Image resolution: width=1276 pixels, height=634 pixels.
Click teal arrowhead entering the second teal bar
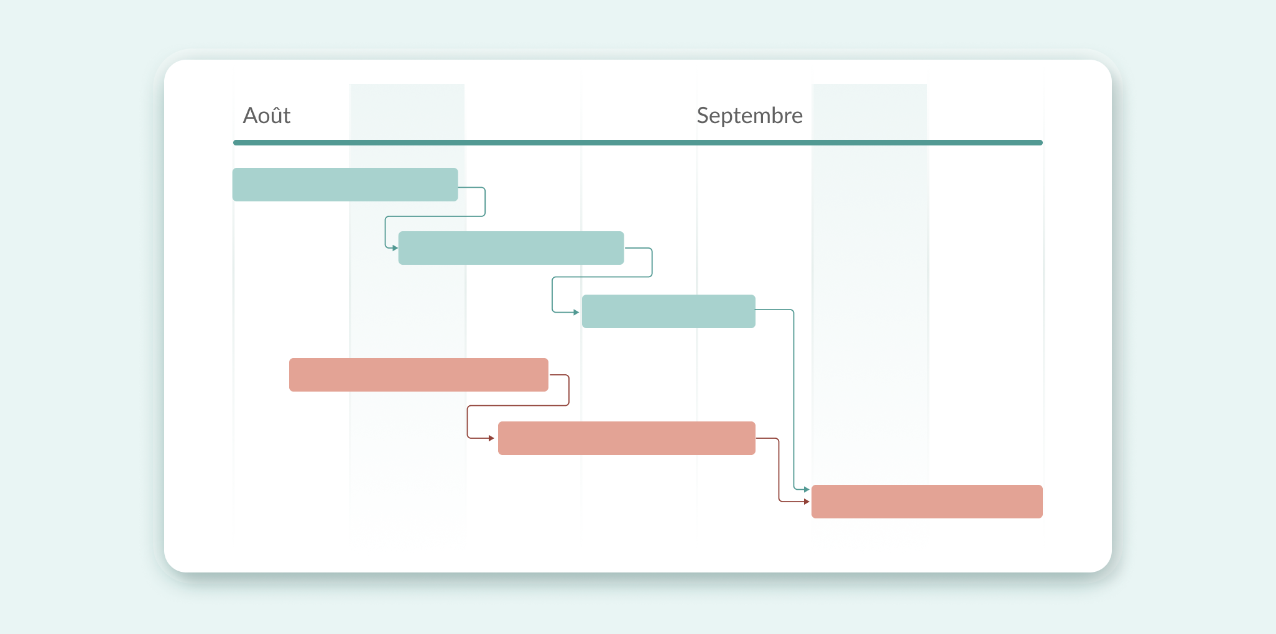395,248
